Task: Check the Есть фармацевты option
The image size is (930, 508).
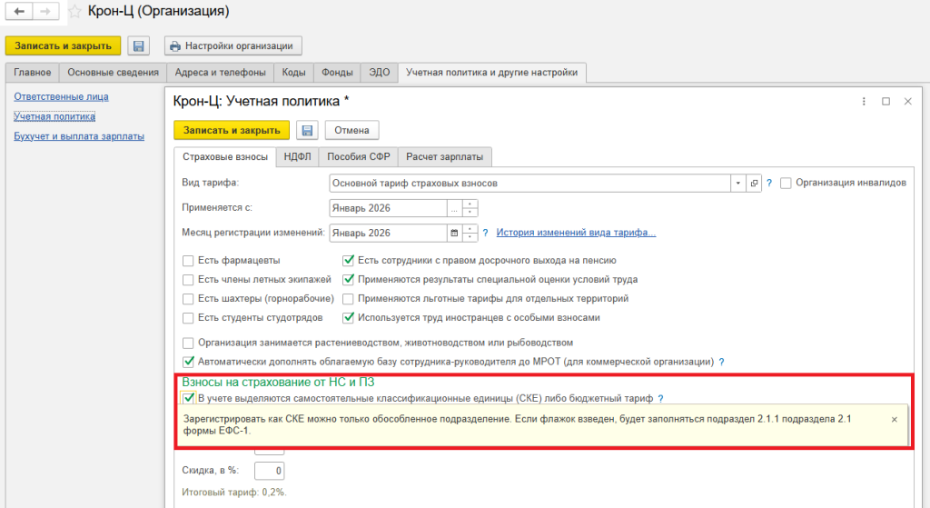Action: pos(189,260)
